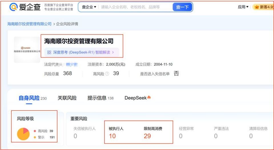This screenshot has height=150, width=274.
Task: Click the 查一下 search button
Action: (182, 7)
